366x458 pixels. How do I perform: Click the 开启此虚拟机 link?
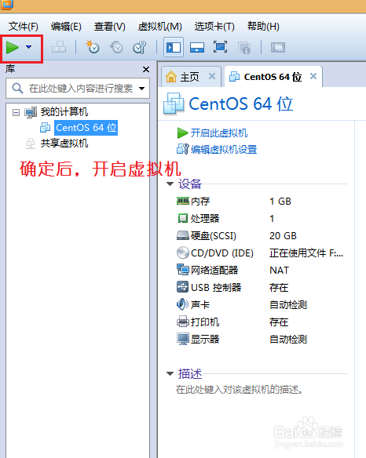[219, 133]
